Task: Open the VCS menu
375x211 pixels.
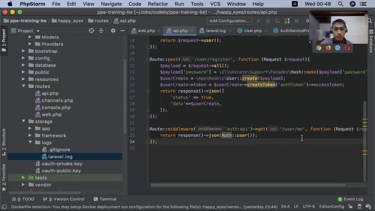Action: (x=215, y=4)
